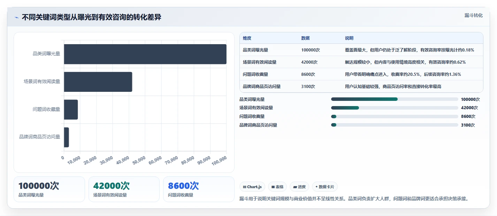Click the lightning icon beside the title
This screenshot has width=497, height=216.
coord(17,17)
